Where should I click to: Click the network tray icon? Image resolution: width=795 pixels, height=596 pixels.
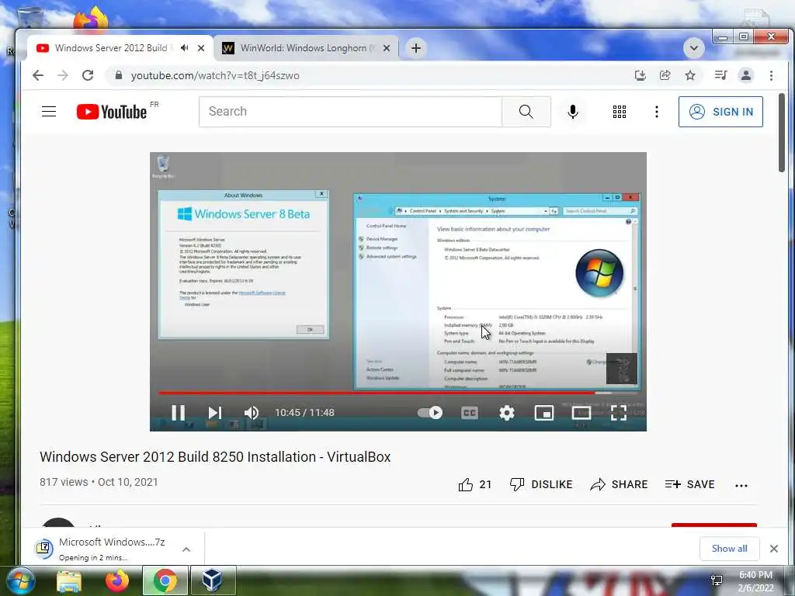(x=717, y=580)
